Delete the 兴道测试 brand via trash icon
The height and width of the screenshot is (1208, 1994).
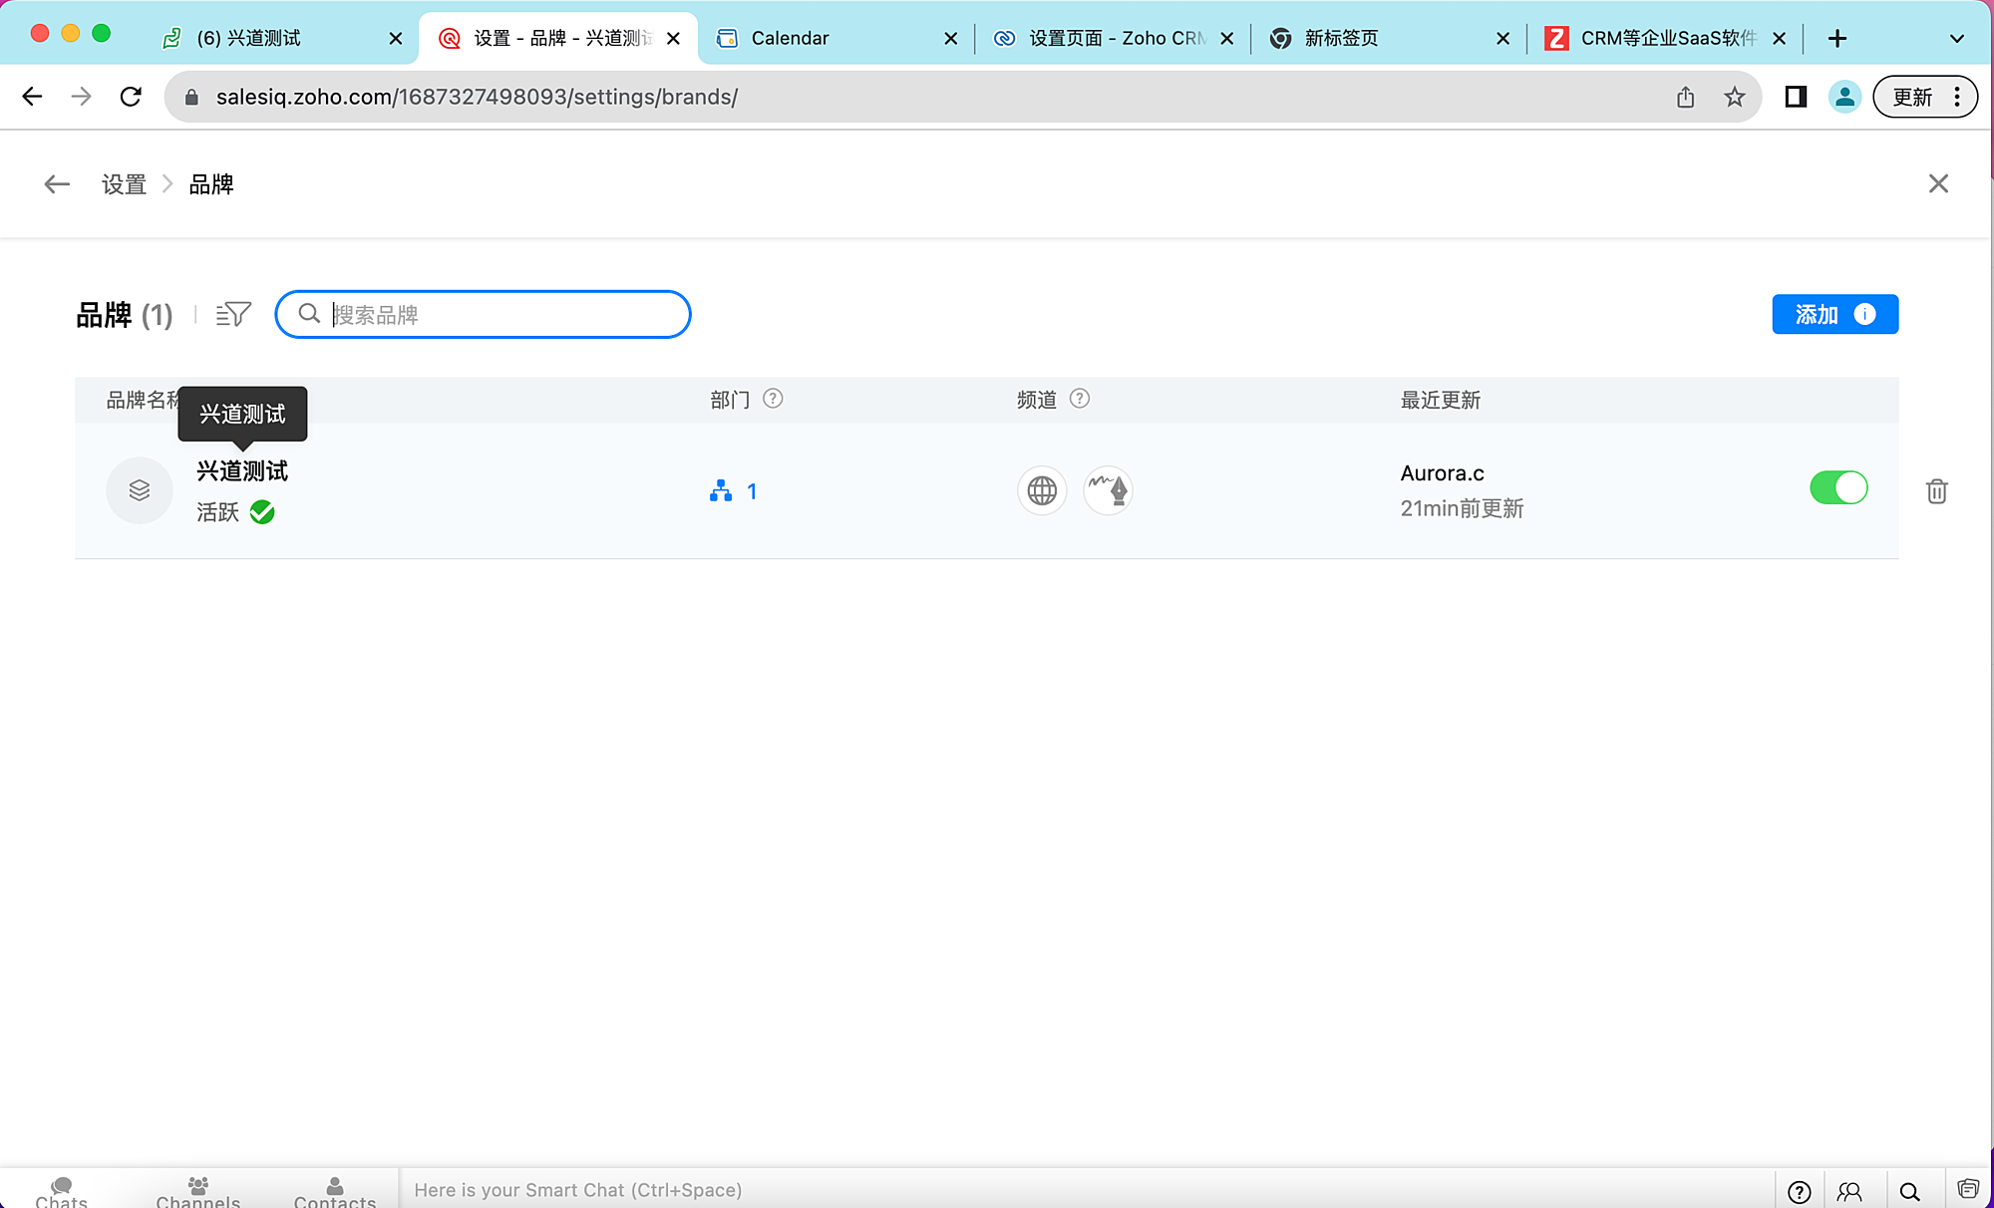point(1936,491)
